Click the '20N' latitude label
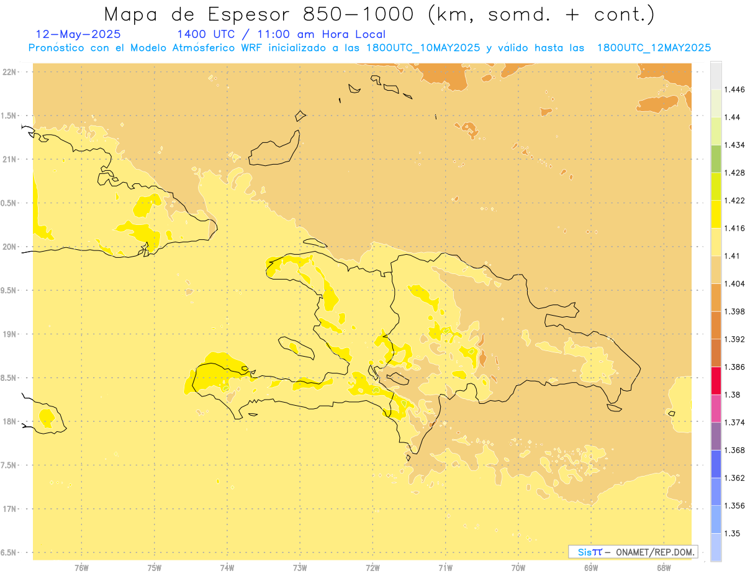 pyautogui.click(x=9, y=247)
